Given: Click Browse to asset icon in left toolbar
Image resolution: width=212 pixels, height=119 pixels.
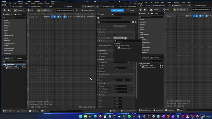Looking at the screenshot, I should tap(9, 10).
